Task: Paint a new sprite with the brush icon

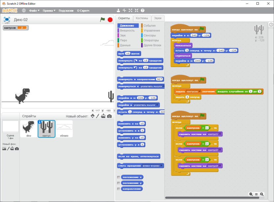Action: coord(98,116)
